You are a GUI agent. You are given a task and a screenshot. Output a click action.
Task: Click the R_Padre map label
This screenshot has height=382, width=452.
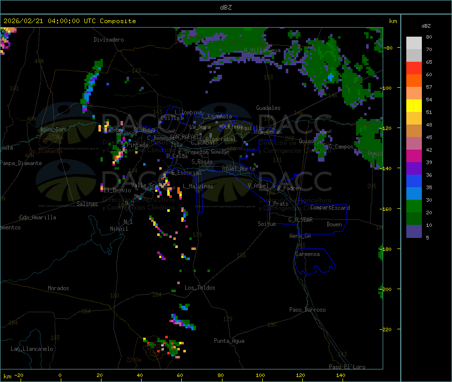[288, 188]
